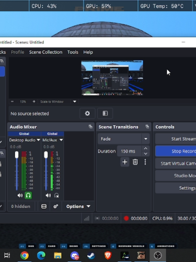Click Start Streaming button

(175, 139)
